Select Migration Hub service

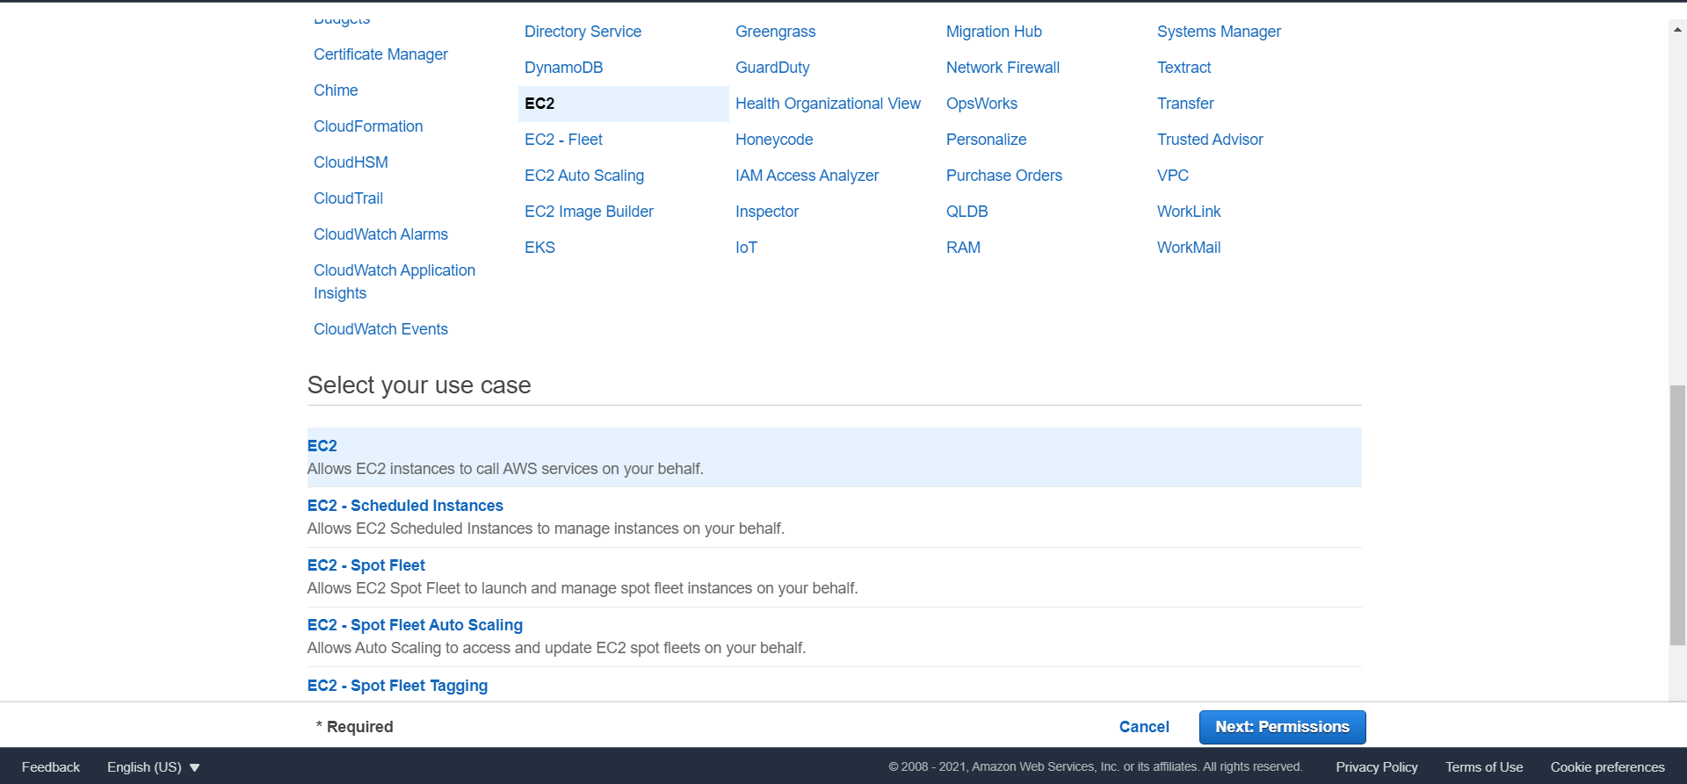click(x=994, y=32)
